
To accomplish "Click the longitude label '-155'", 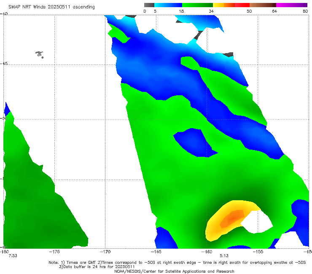I will pyautogui.click(x=258, y=252).
